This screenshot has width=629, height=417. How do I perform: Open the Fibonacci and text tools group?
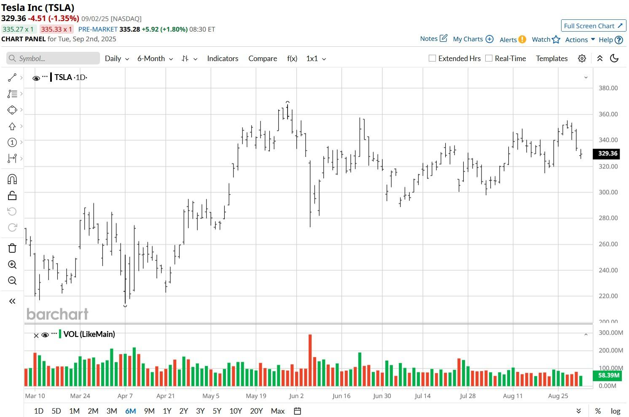click(12, 94)
